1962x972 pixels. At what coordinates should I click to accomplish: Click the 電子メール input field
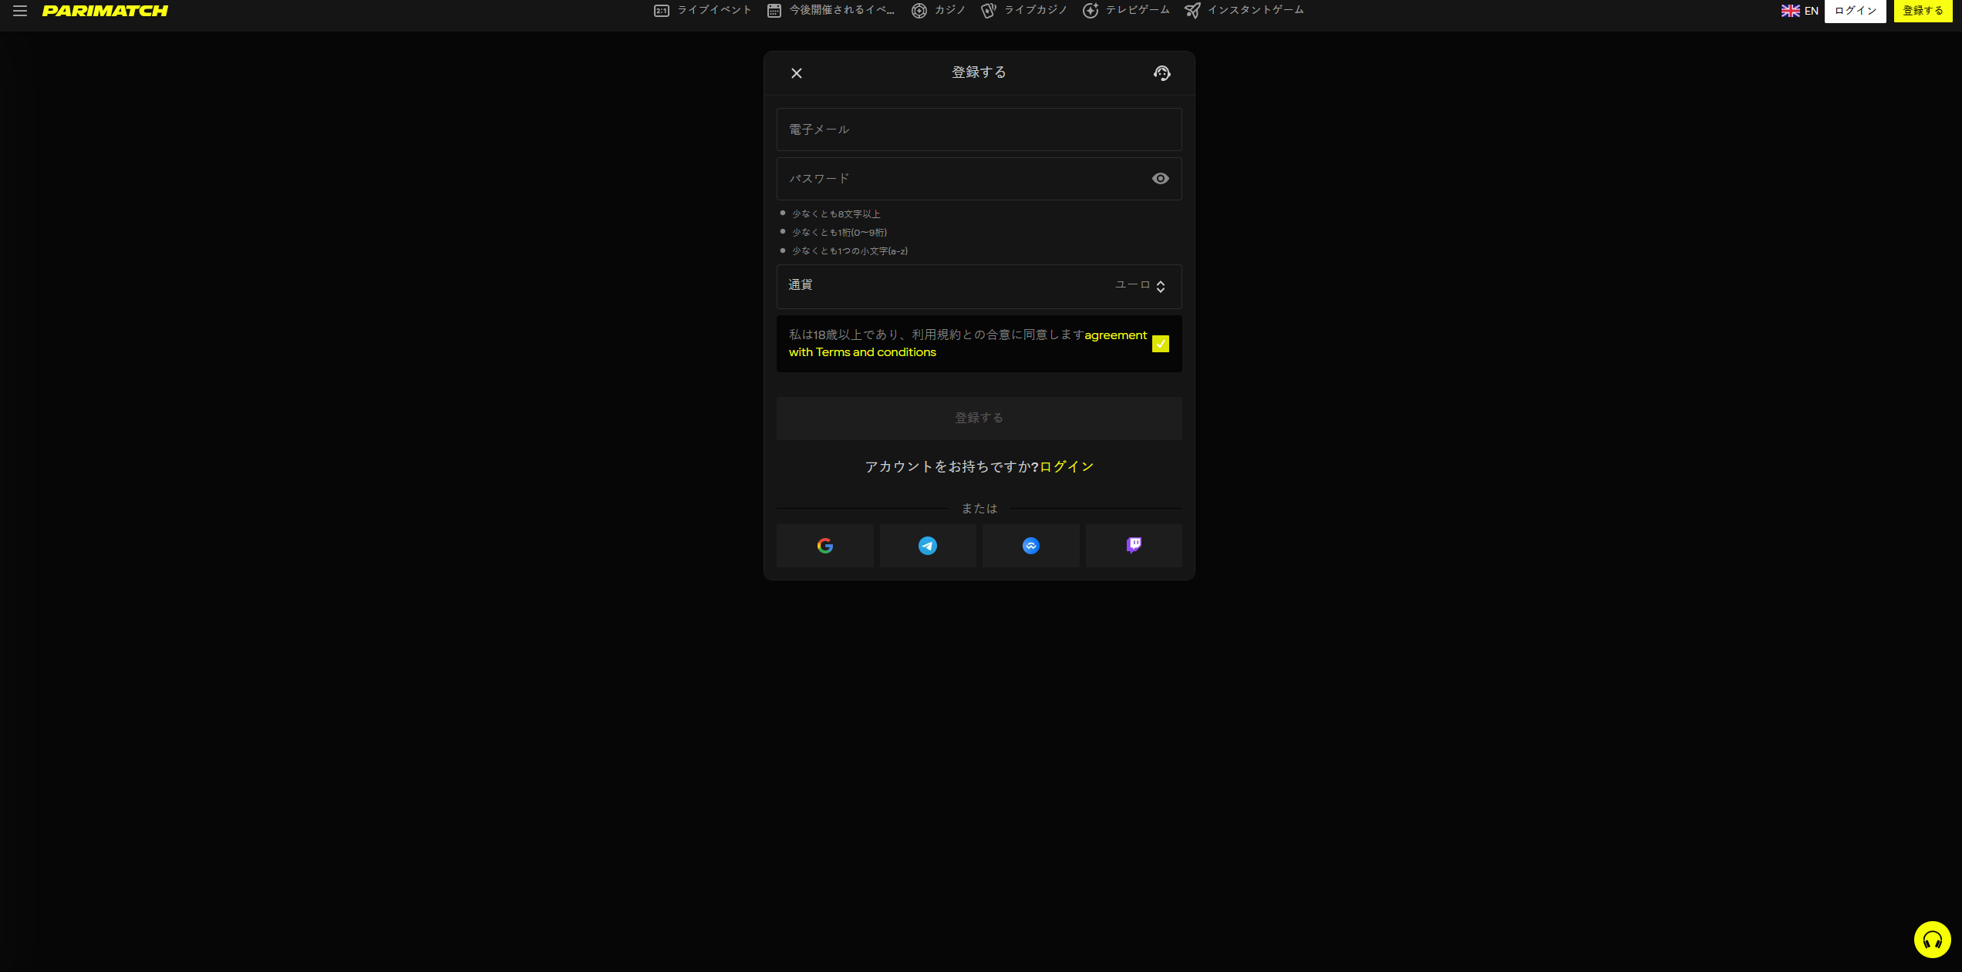click(978, 129)
